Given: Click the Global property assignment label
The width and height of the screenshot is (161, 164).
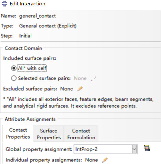Looking at the screenshot, I should [x=39, y=149].
